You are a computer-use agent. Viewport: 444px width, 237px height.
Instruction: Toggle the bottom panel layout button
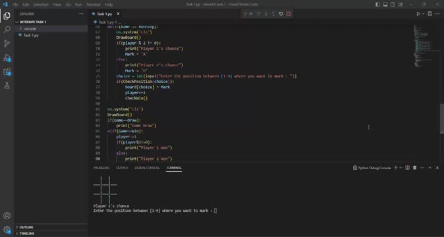pyautogui.click(x=385, y=4)
